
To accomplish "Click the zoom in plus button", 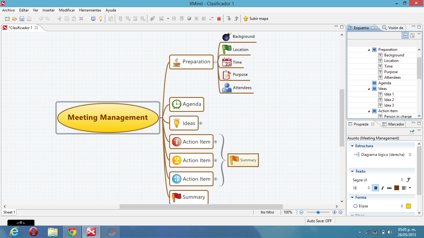I will point(335,212).
